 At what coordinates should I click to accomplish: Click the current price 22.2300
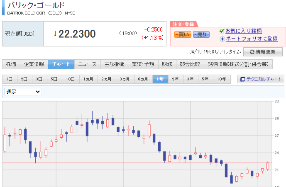(x=77, y=34)
